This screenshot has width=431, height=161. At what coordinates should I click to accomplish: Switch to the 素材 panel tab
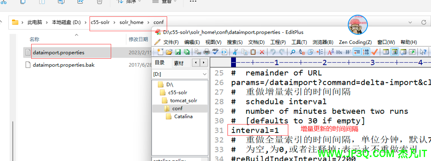[x=178, y=63]
